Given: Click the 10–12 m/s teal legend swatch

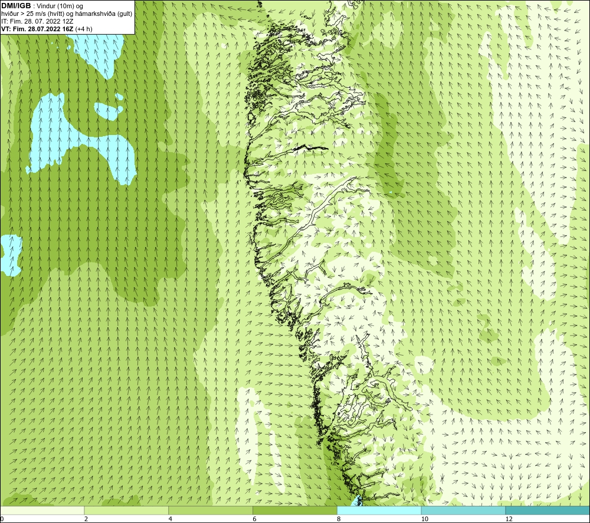Looking at the screenshot, I should point(464,510).
